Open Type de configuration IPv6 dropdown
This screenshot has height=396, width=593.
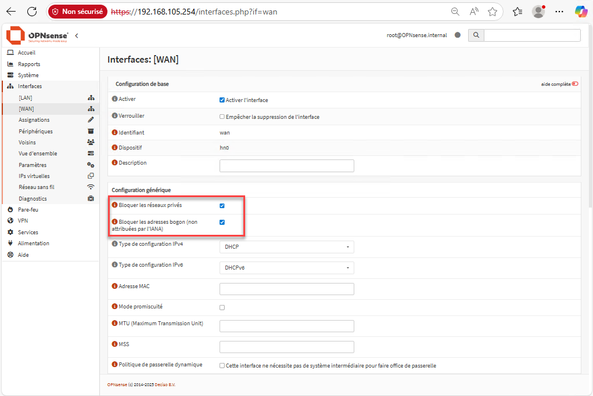[x=286, y=268]
